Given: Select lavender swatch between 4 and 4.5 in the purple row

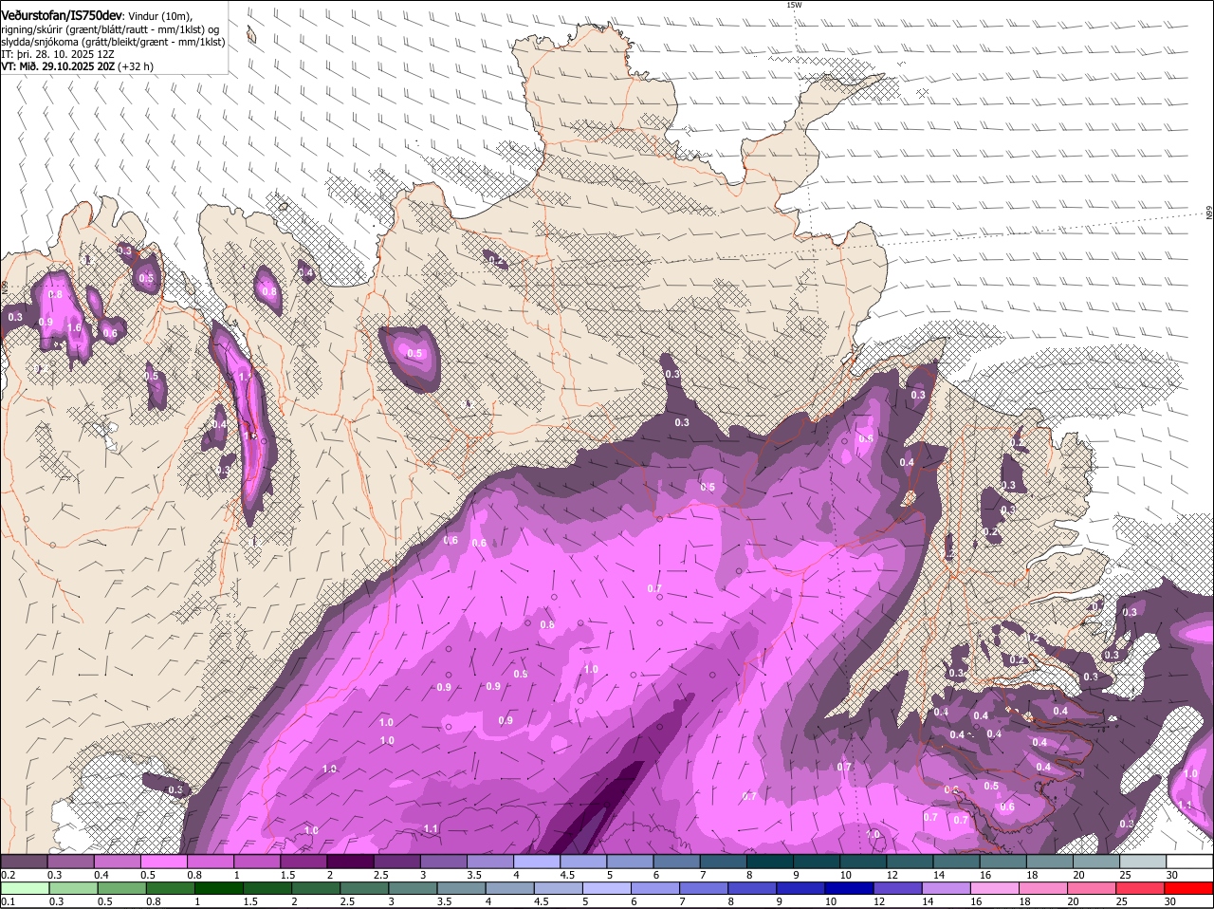Looking at the screenshot, I should coord(537,862).
